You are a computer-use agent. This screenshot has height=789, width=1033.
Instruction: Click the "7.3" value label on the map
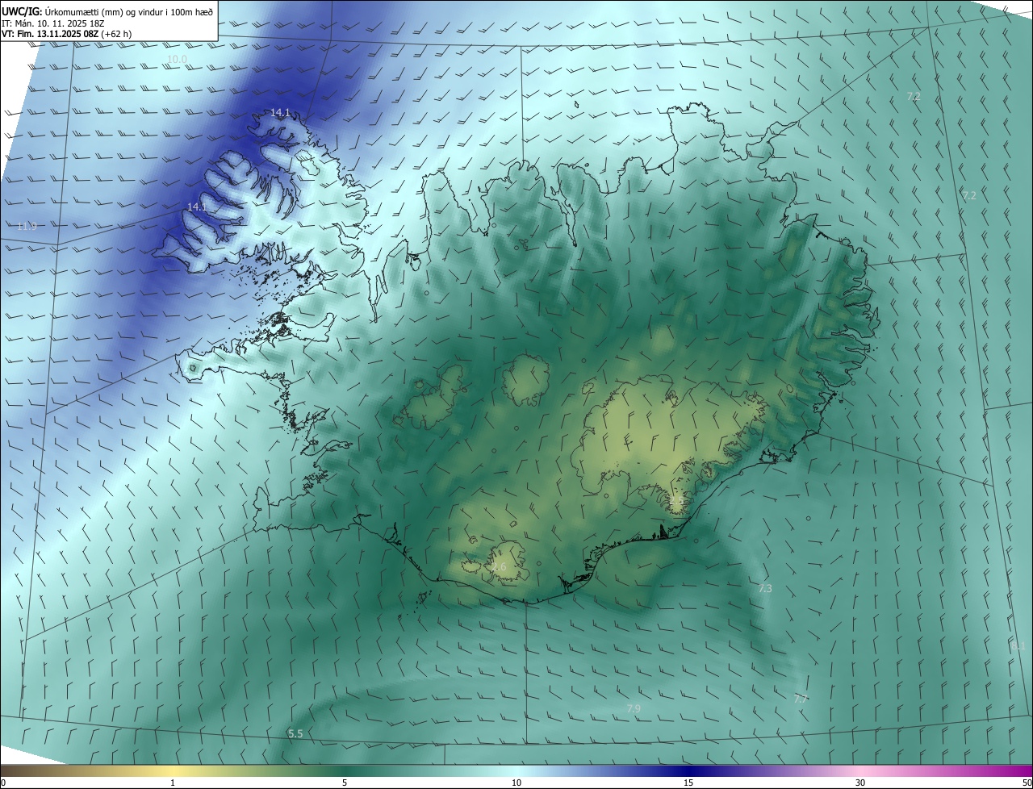click(x=765, y=589)
